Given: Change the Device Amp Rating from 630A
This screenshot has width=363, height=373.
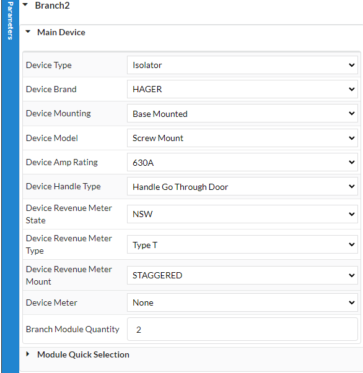Looking at the screenshot, I should [x=242, y=162].
